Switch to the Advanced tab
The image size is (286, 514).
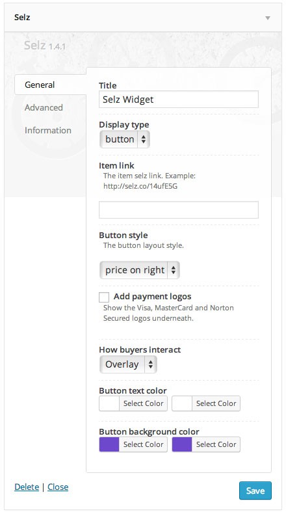(x=44, y=107)
